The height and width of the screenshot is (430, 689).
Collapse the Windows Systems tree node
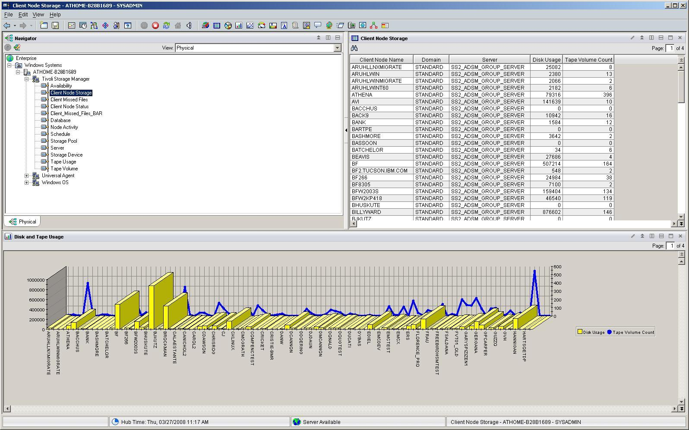click(x=9, y=65)
